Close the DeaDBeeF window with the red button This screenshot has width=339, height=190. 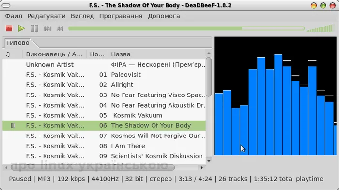pos(333,5)
